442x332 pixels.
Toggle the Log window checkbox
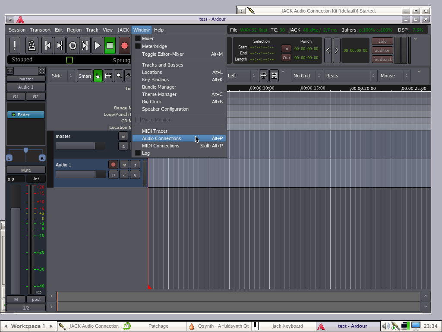point(138,153)
